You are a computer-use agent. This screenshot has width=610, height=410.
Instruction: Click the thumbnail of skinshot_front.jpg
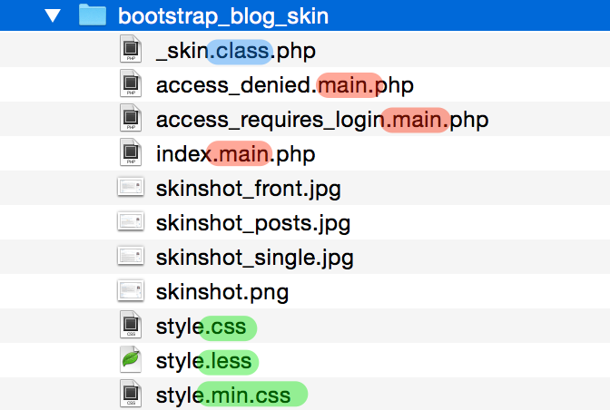coord(131,187)
